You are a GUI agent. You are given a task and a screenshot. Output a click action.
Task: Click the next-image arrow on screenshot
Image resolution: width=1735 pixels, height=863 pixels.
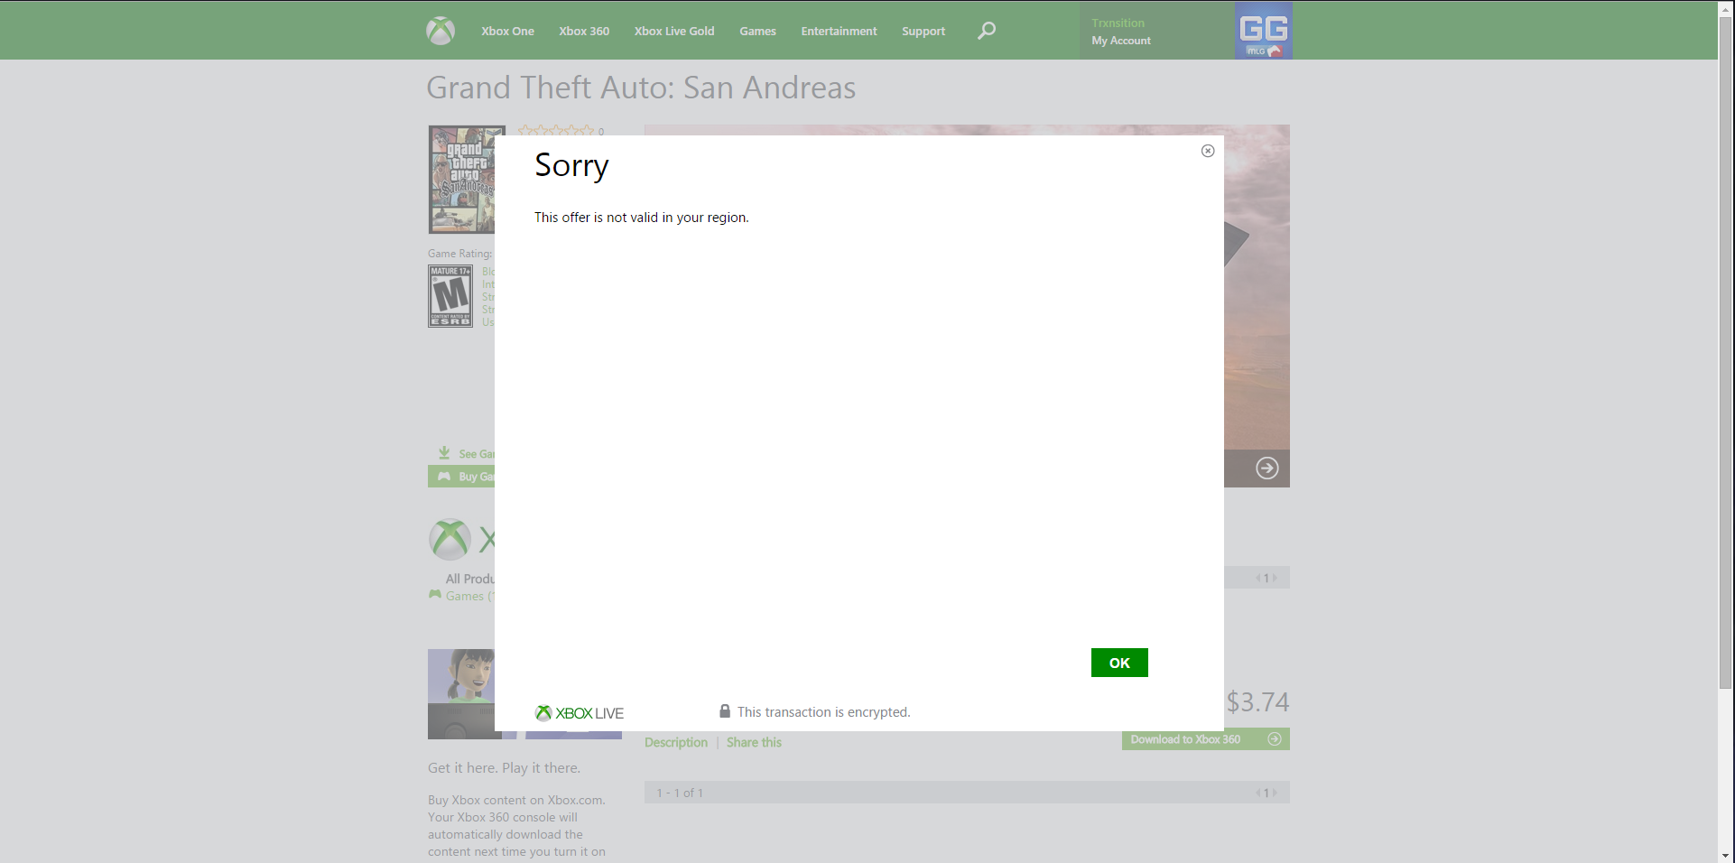click(1267, 468)
